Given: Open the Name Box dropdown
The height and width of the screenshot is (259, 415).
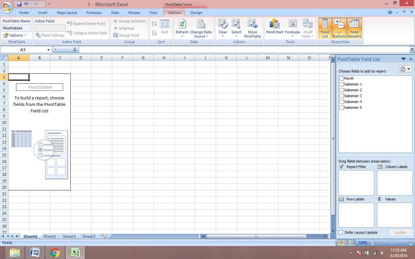Looking at the screenshot, I should point(49,50).
